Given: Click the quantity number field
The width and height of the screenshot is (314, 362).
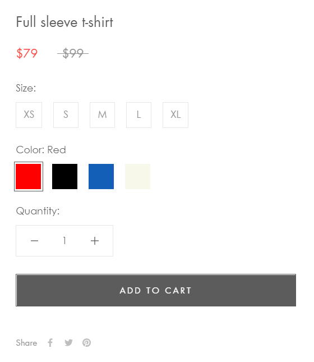Looking at the screenshot, I should (64, 241).
